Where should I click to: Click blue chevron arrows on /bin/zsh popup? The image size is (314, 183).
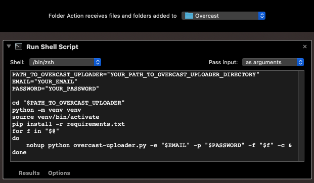point(98,62)
